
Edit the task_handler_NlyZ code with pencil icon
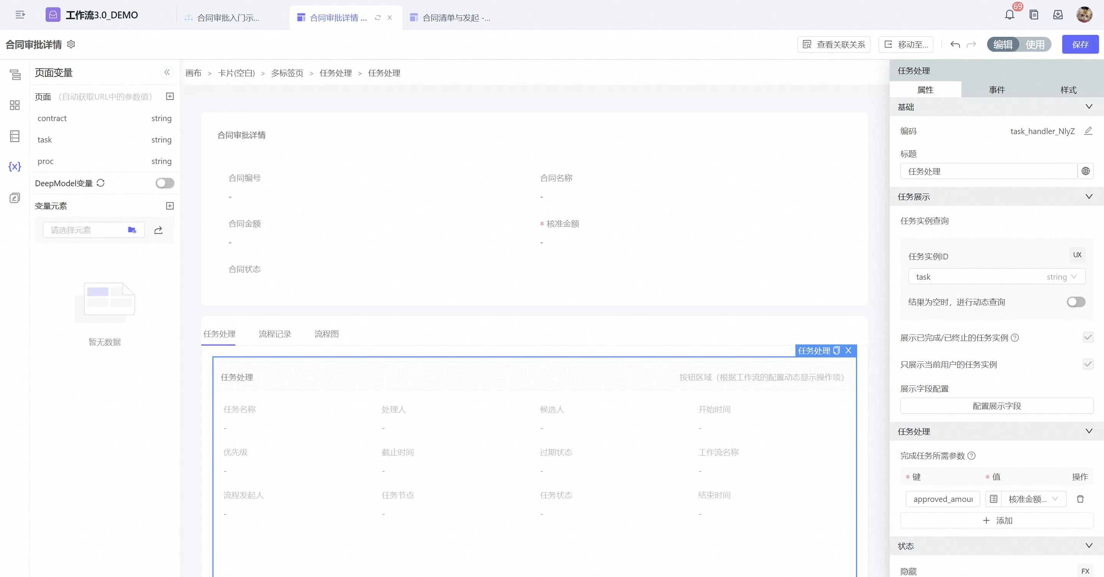tap(1088, 131)
